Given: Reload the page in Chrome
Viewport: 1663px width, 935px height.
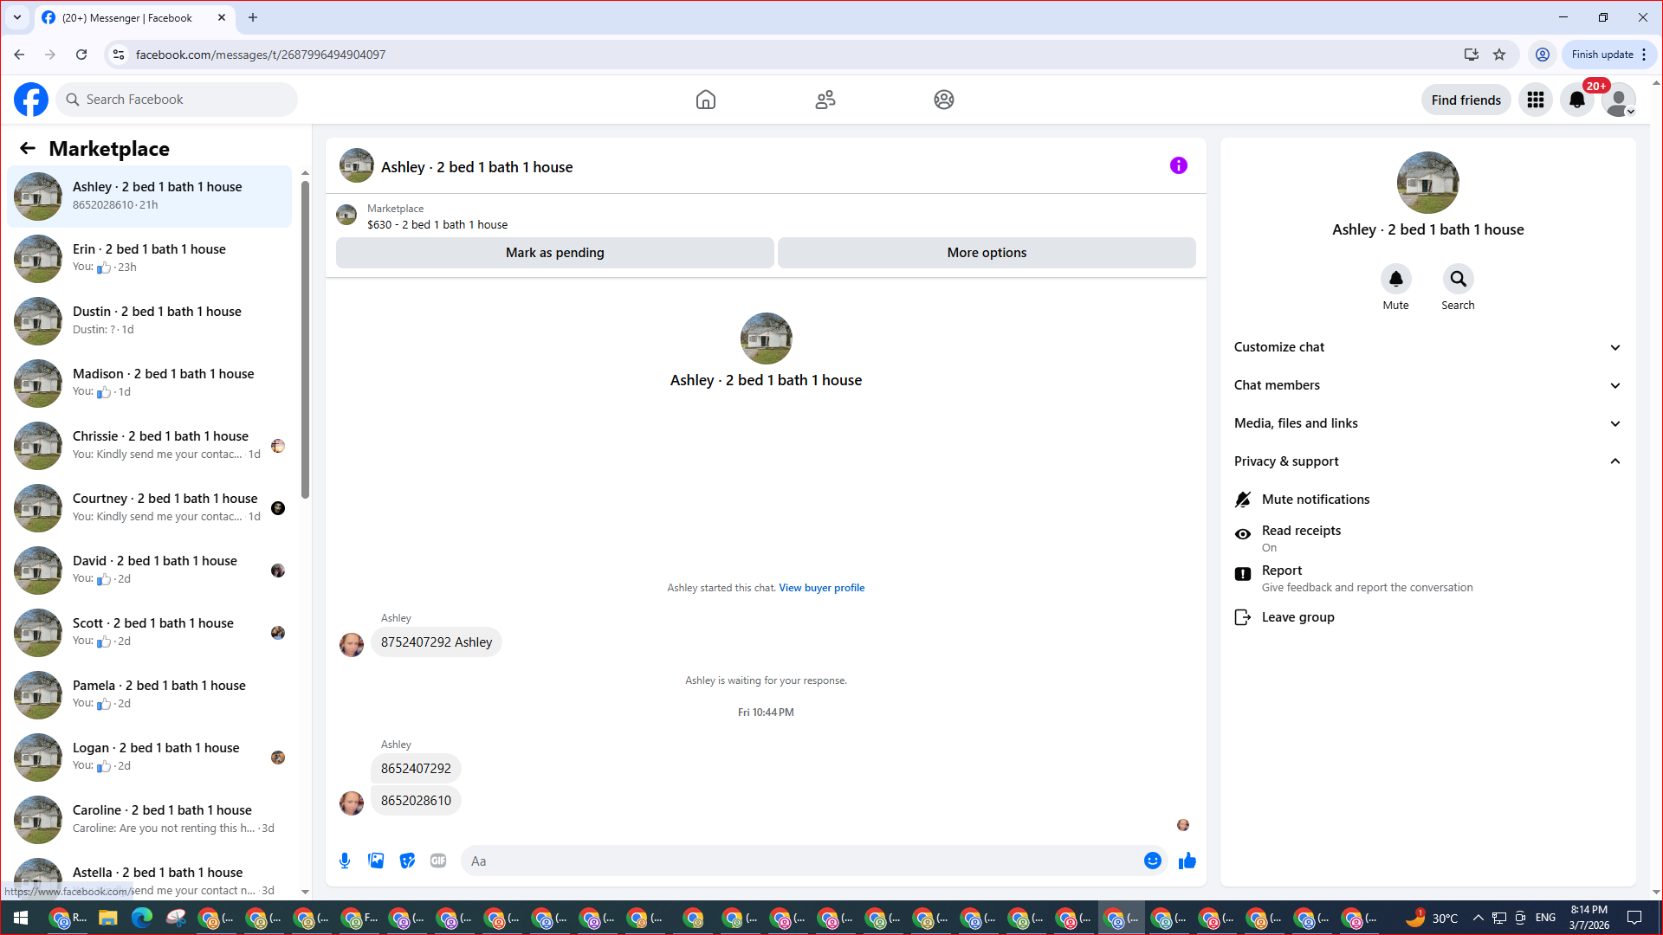Looking at the screenshot, I should pyautogui.click(x=81, y=55).
